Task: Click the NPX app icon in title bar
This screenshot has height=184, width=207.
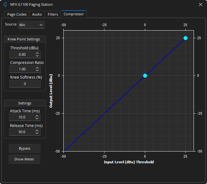Action: click(5, 4)
